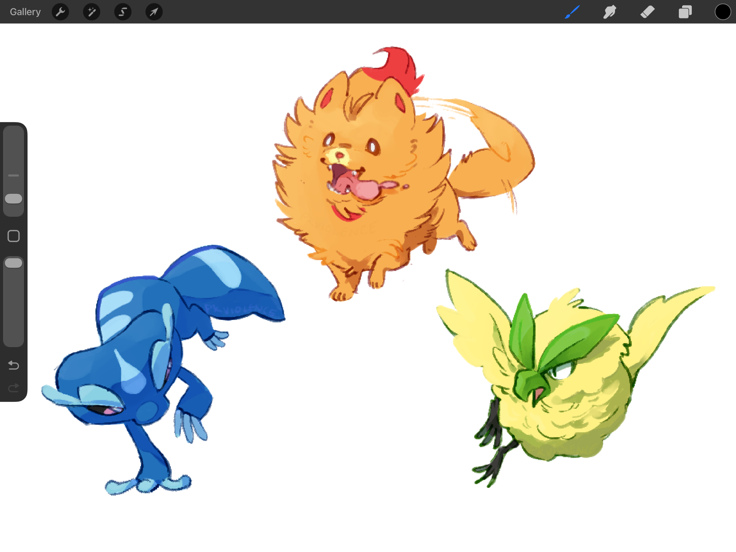Tap the undo arrow
This screenshot has width=736, height=552.
[14, 365]
